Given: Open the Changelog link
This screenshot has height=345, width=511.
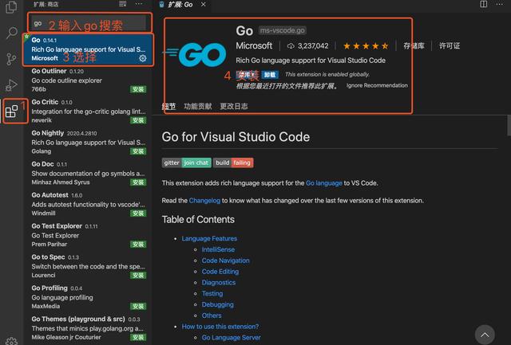Looking at the screenshot, I should click(204, 201).
